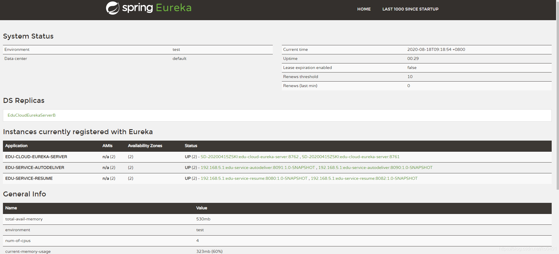Click n/a (2) AMIs cell for EDU-CLOUD-EUREKA-SERVER
This screenshot has width=559, height=254.
click(109, 157)
